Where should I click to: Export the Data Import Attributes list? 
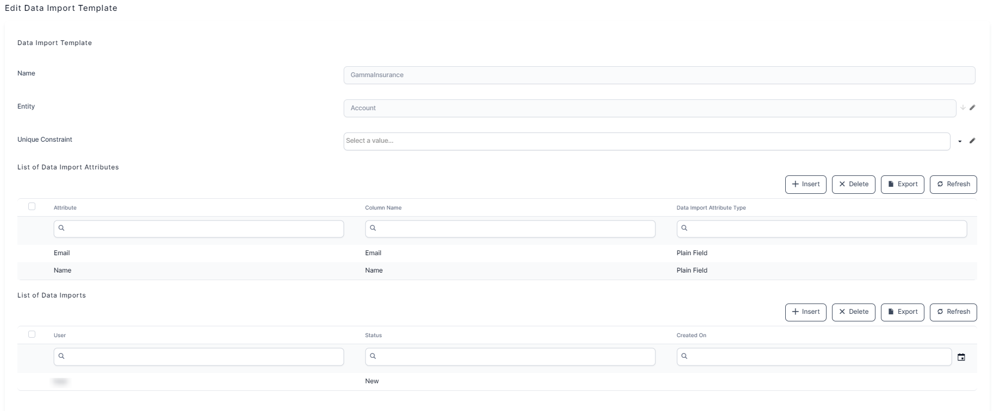pos(902,184)
